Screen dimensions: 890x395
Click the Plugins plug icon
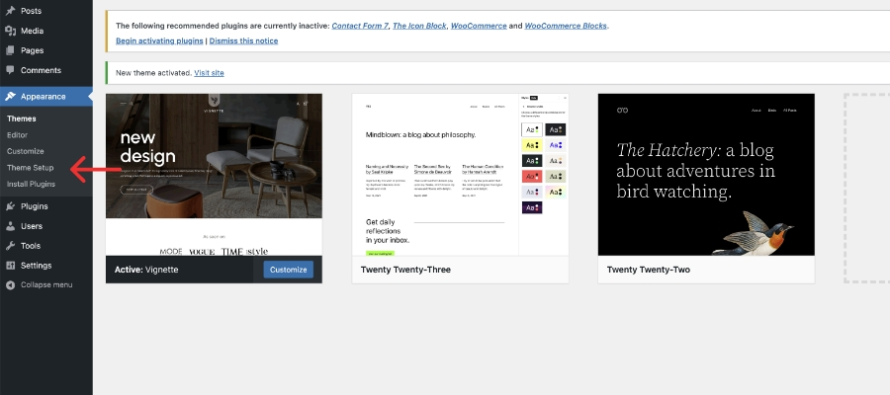pos(10,206)
